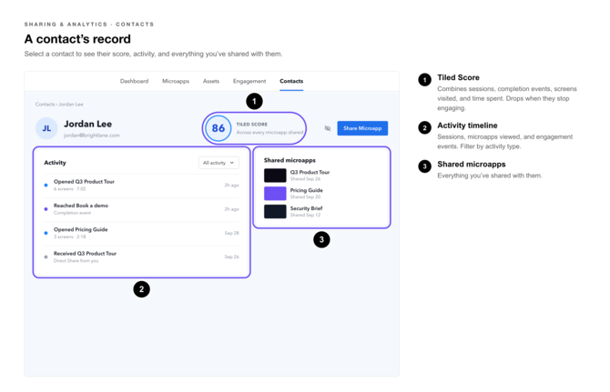This screenshot has height=392, width=610.
Task: Click the Direct Share from you subtitle
Action: (76, 261)
